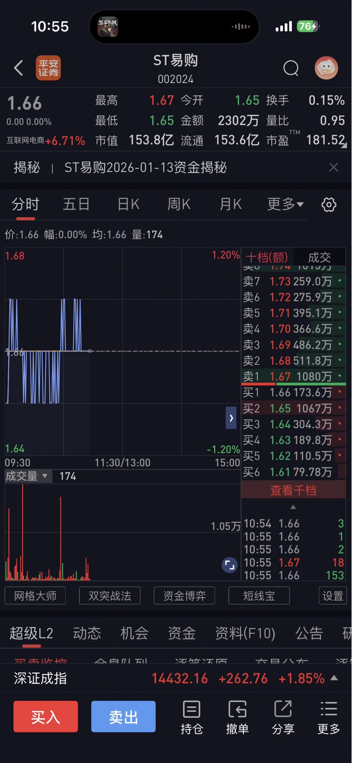The image size is (352, 763).
Task: Tap the Dynamic Island media thumbnail
Action: (108, 27)
